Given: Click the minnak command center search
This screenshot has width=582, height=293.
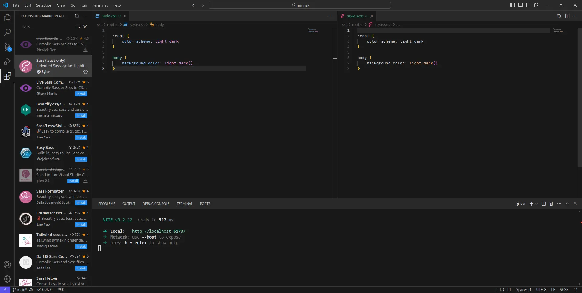Looking at the screenshot, I should pyautogui.click(x=300, y=5).
